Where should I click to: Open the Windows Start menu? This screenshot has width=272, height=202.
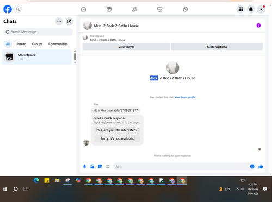(x=5, y=189)
